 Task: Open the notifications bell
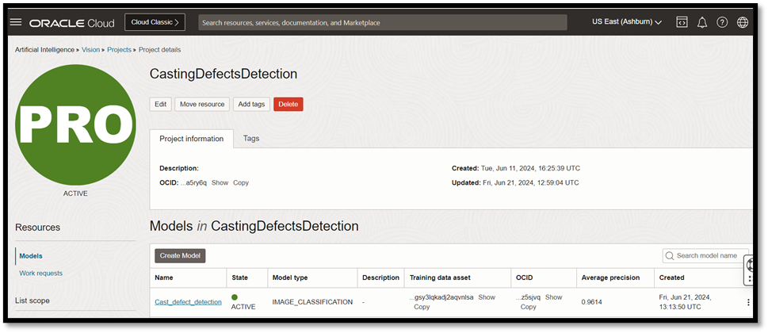pyautogui.click(x=702, y=22)
